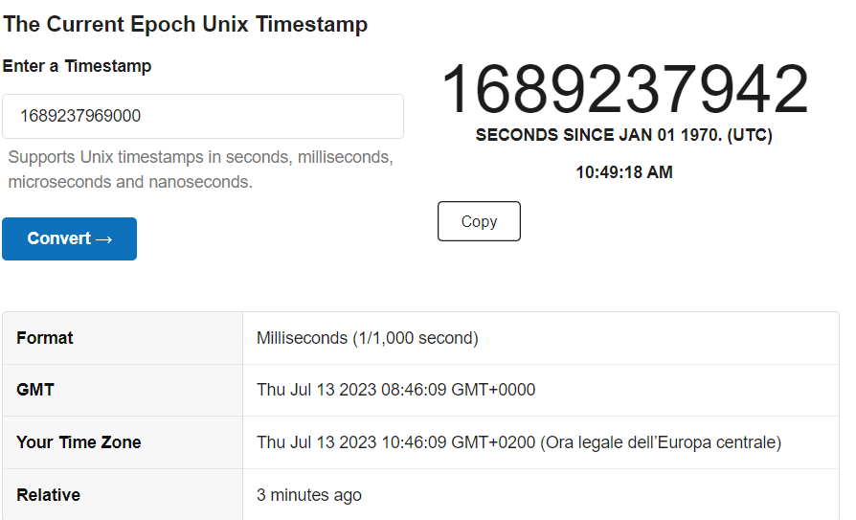
Task: Click the Seconds Since Jan 01 1970 text
Action: click(623, 135)
